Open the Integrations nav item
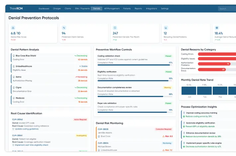This screenshot has height=156, width=236. (152, 9)
